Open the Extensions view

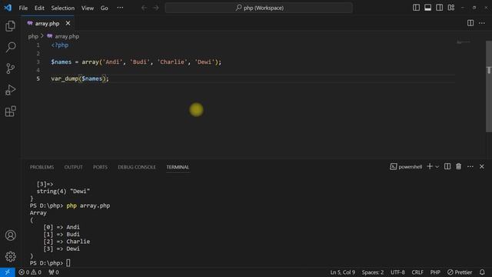10,111
